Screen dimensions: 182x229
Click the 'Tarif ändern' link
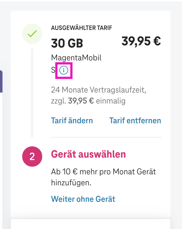click(x=72, y=121)
